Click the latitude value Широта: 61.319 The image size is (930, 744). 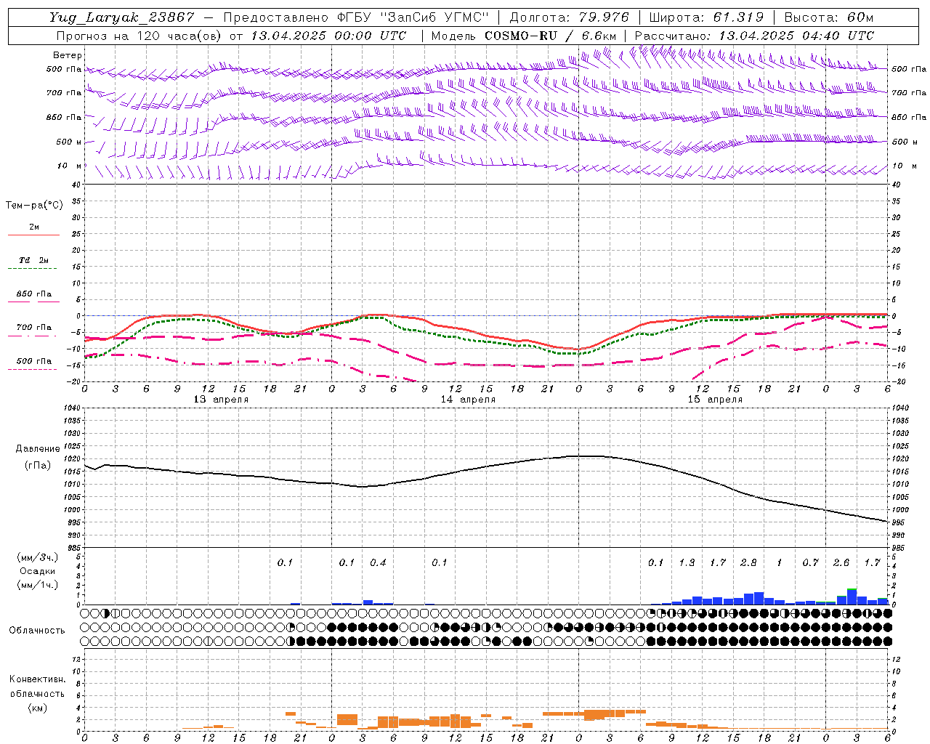[x=706, y=17]
